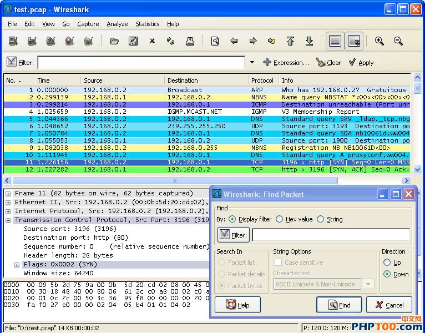This screenshot has height=333, width=425.
Task: Choose the Up direction radio button
Action: coord(387,263)
